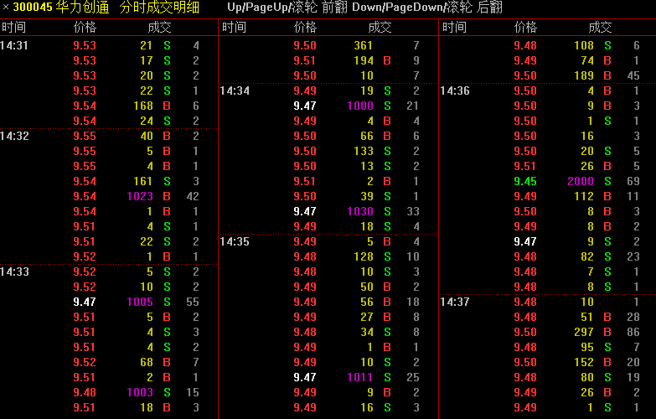The image size is (656, 419).
Task: Click the 152 volume entry
Action: (x=584, y=362)
